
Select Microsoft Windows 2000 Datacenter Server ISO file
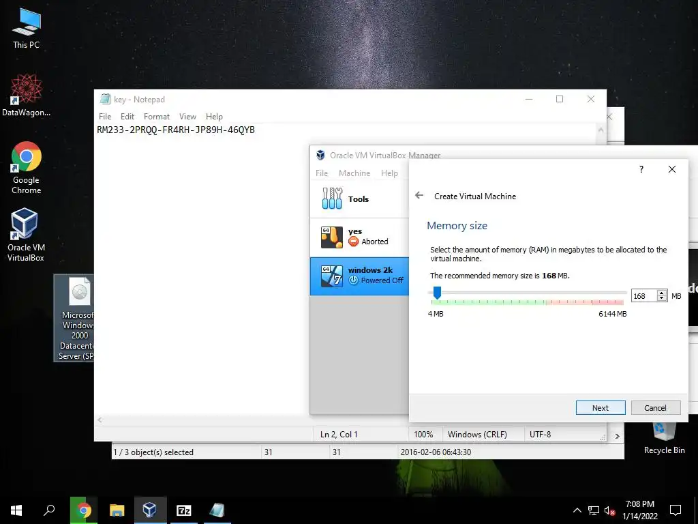pos(74,318)
